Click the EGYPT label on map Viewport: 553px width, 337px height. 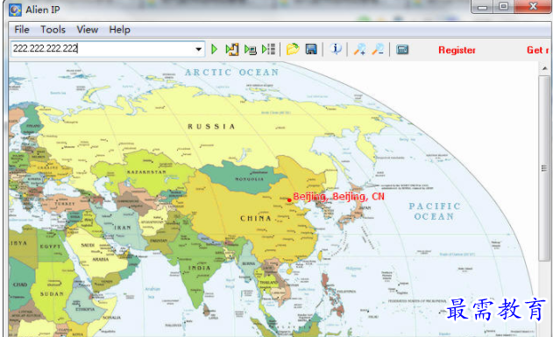pyautogui.click(x=50, y=247)
